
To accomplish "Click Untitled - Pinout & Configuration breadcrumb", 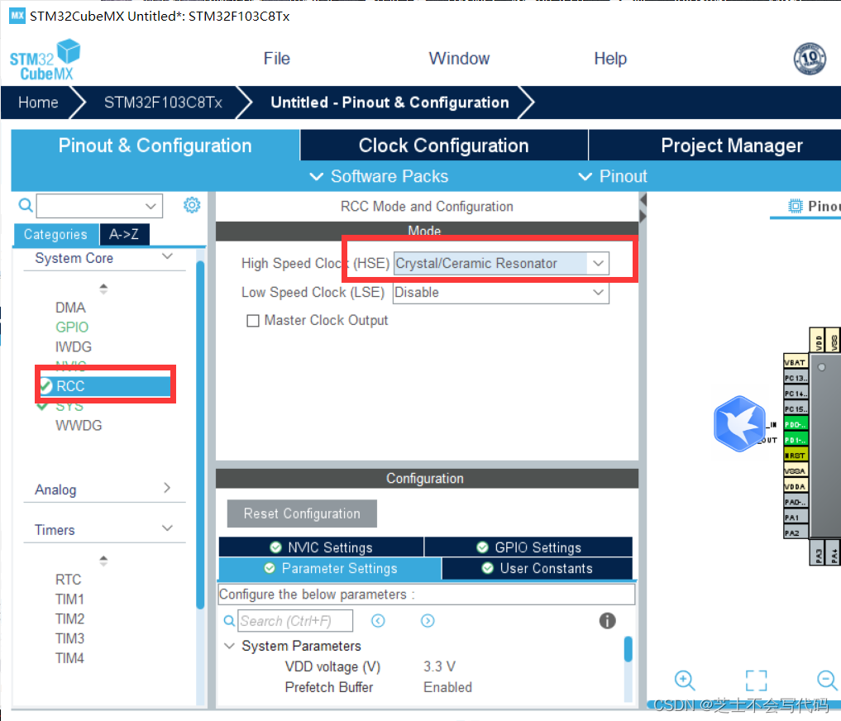I will click(390, 103).
